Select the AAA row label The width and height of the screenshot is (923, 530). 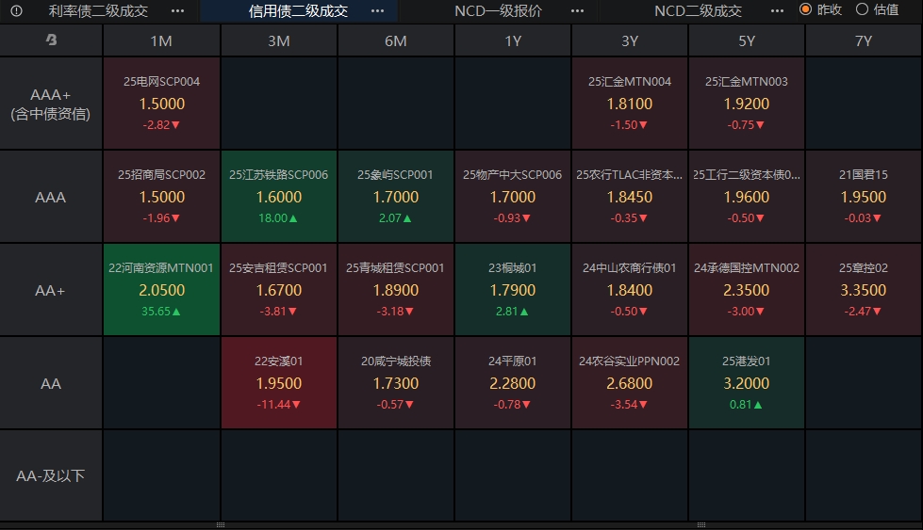(x=51, y=197)
